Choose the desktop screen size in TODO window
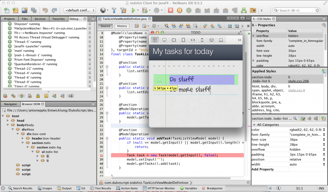Image resolution: width=328 pixels, height=192 pixels. point(164,40)
